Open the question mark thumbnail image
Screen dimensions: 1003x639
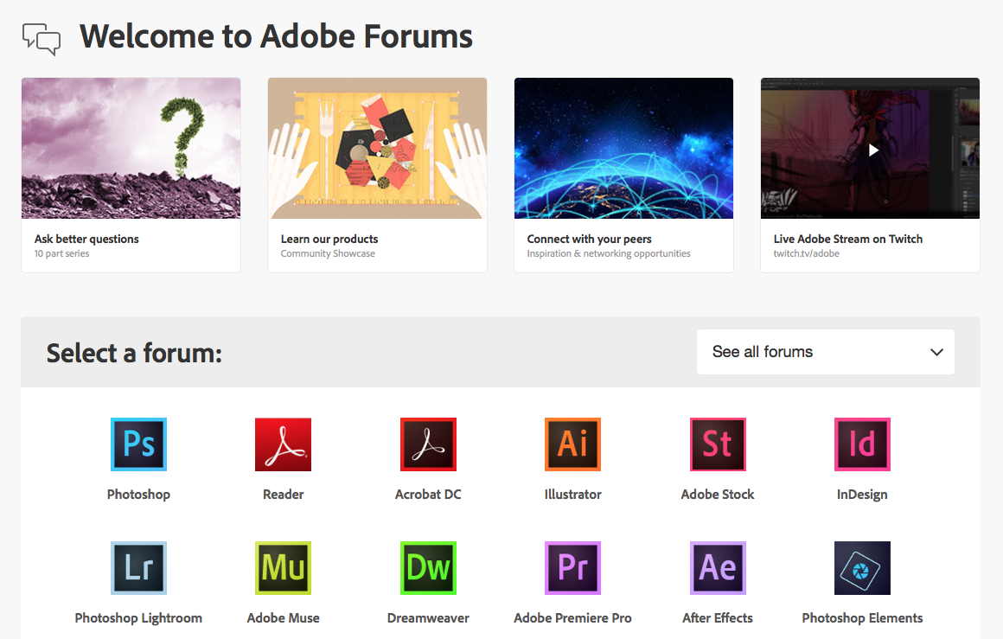coord(131,149)
